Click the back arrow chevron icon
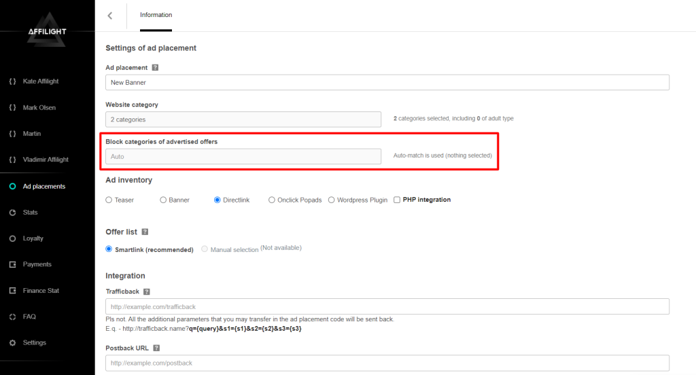The height and width of the screenshot is (375, 696). (x=110, y=16)
